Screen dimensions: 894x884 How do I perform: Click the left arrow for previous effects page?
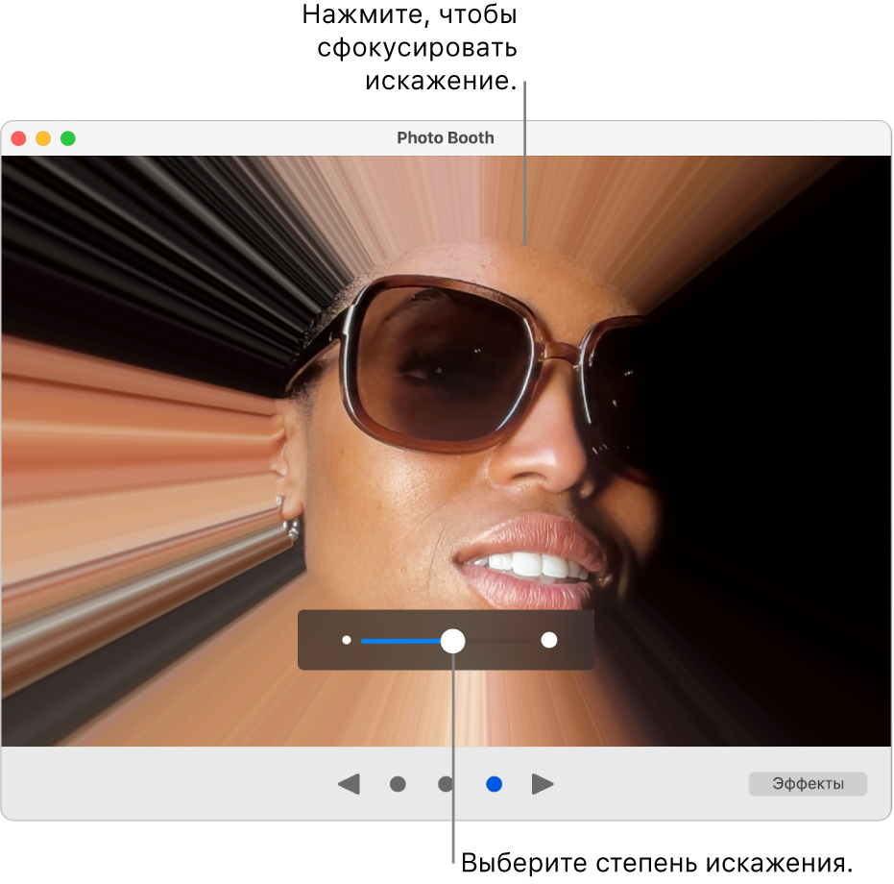[x=350, y=785]
